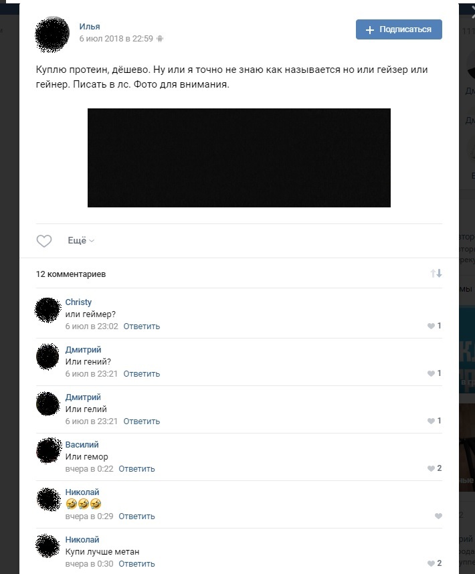
Task: Reply to Christy's comment via Ответить
Action: pyautogui.click(x=142, y=326)
